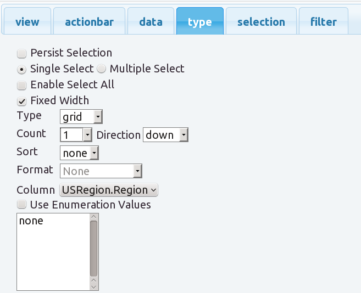Open the Column dropdown showing USRegion.Region
The height and width of the screenshot is (293, 361).
(109, 190)
